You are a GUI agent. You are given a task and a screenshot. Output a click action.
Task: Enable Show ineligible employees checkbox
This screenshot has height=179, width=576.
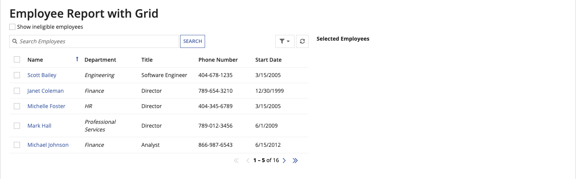tap(12, 27)
